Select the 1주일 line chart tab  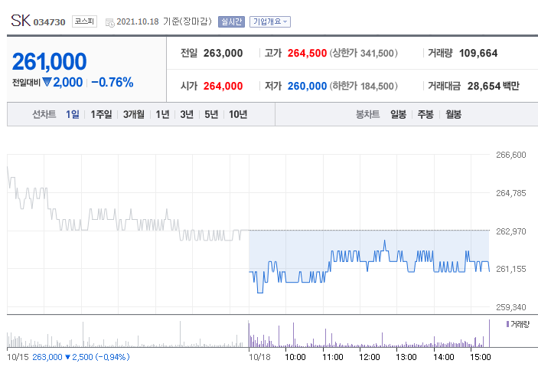101,114
